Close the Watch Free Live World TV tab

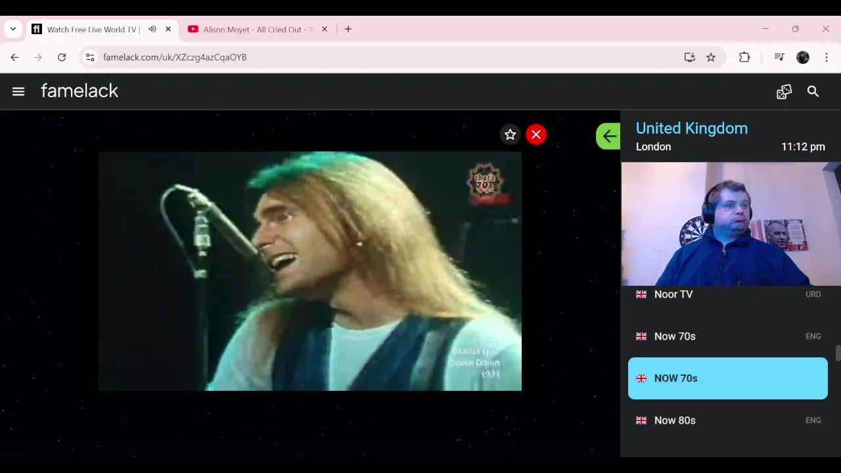click(x=168, y=29)
